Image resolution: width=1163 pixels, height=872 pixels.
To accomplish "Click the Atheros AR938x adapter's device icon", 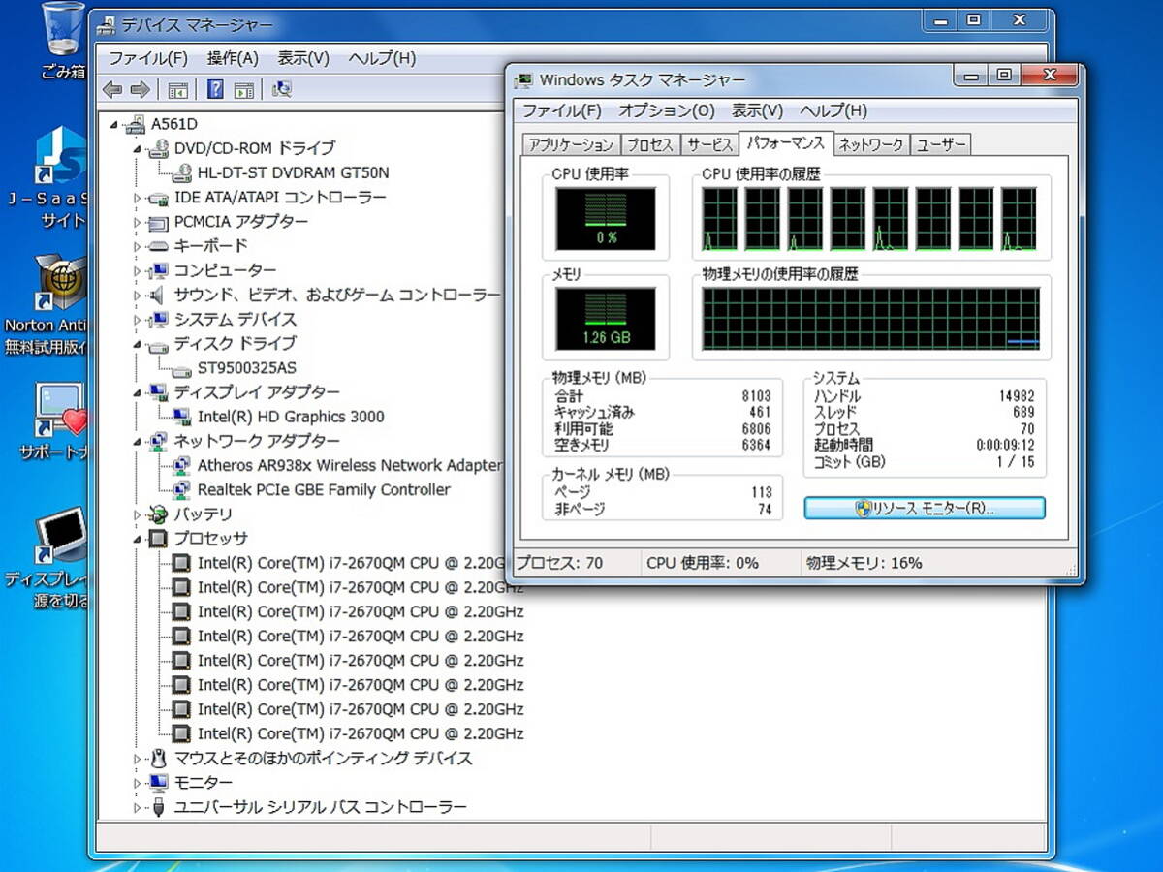I will coord(181,465).
